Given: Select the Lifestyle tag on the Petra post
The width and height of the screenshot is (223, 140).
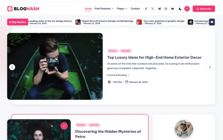Looking at the screenshot, I should click(94, 125).
